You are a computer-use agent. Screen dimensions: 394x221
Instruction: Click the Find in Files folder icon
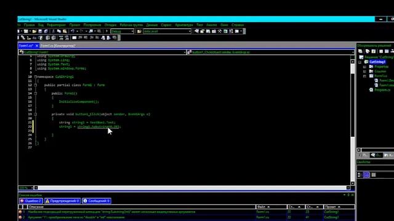click(139, 31)
